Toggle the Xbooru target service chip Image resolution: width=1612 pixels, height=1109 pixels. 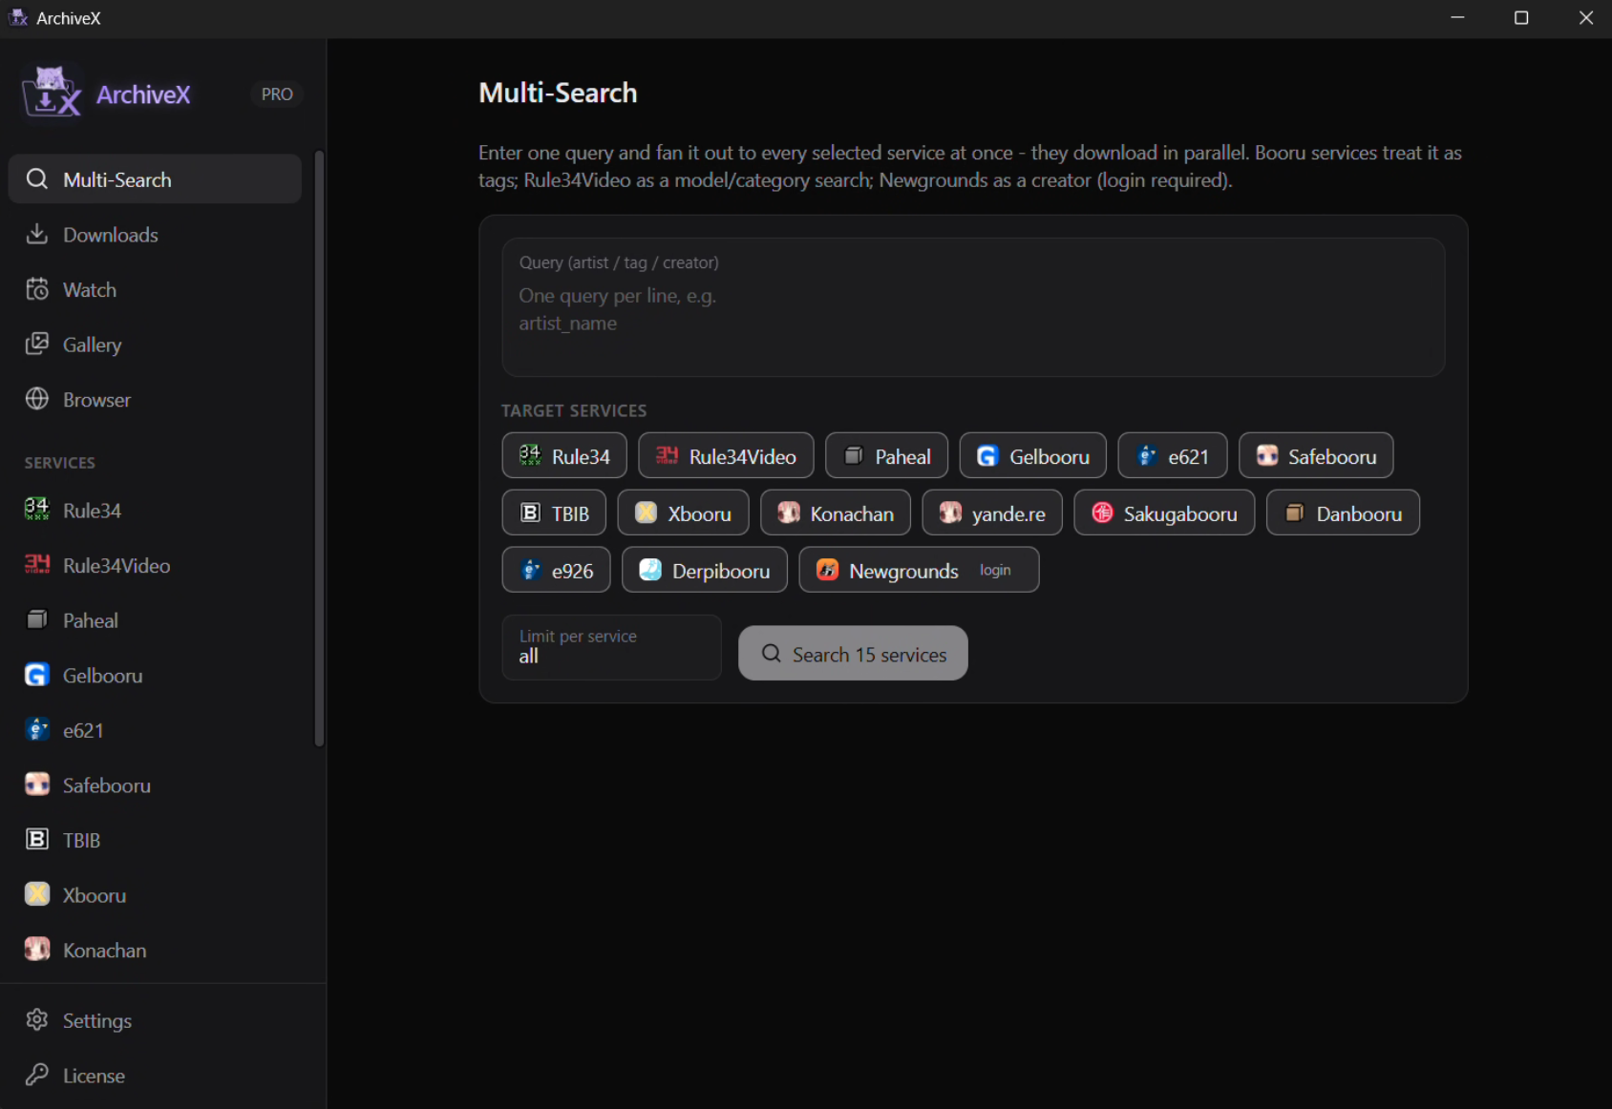(x=683, y=513)
